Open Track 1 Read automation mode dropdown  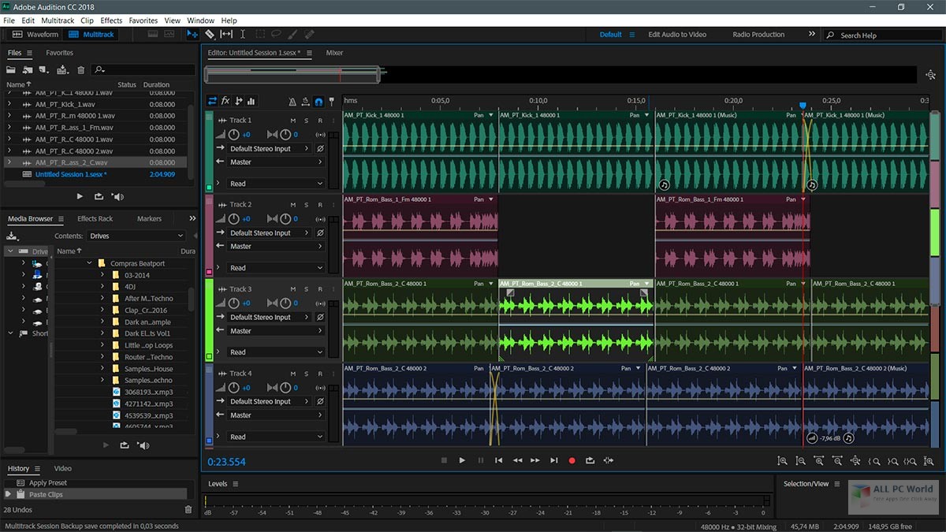pos(276,184)
